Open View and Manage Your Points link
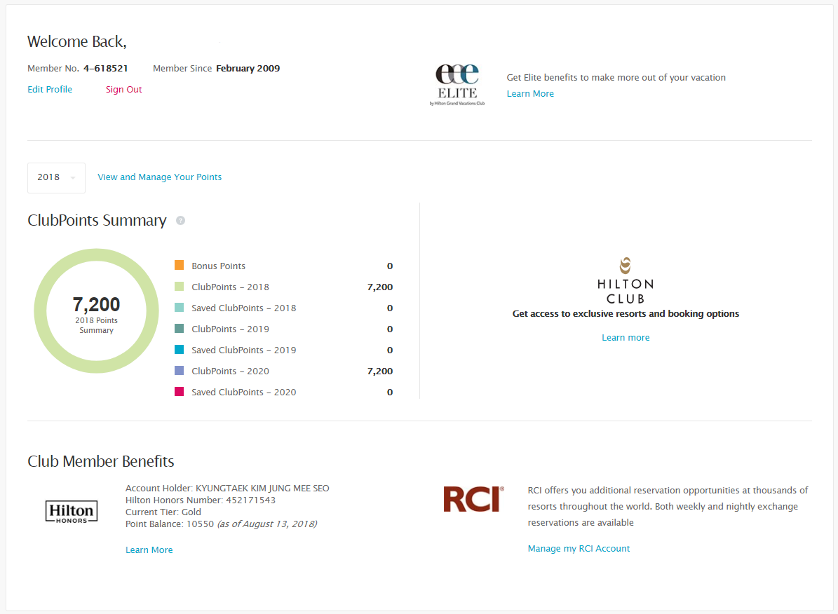 pyautogui.click(x=159, y=177)
